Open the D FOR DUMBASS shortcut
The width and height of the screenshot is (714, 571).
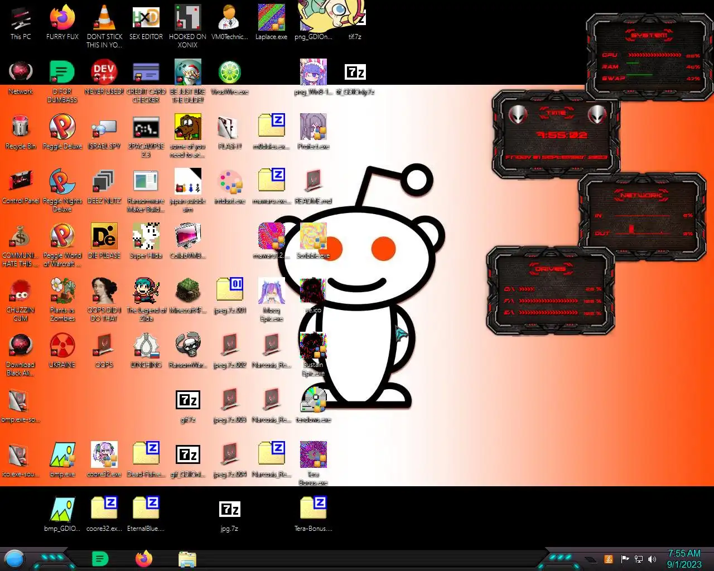click(62, 81)
